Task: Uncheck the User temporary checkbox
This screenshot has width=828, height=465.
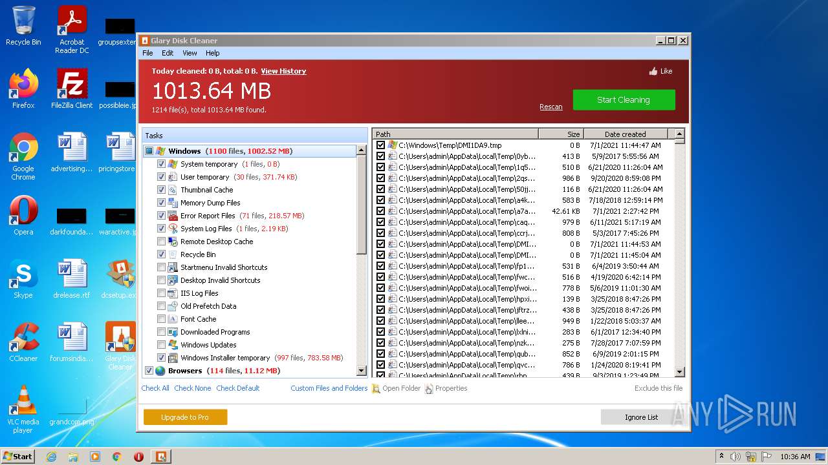Action: 161,177
